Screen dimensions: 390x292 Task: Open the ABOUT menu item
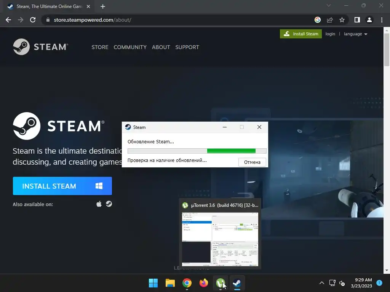point(161,47)
